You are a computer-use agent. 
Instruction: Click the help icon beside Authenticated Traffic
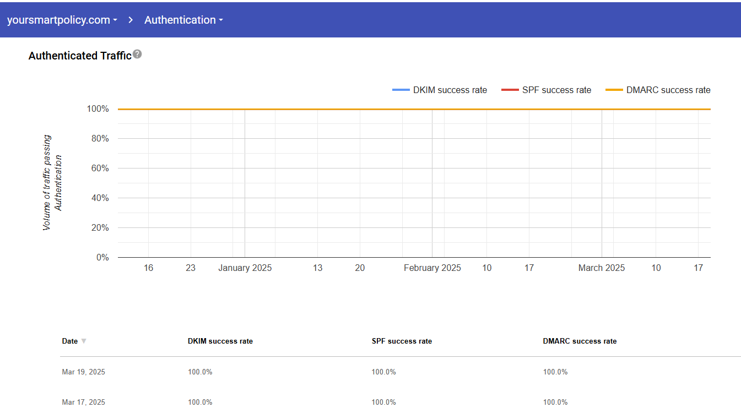(x=137, y=54)
